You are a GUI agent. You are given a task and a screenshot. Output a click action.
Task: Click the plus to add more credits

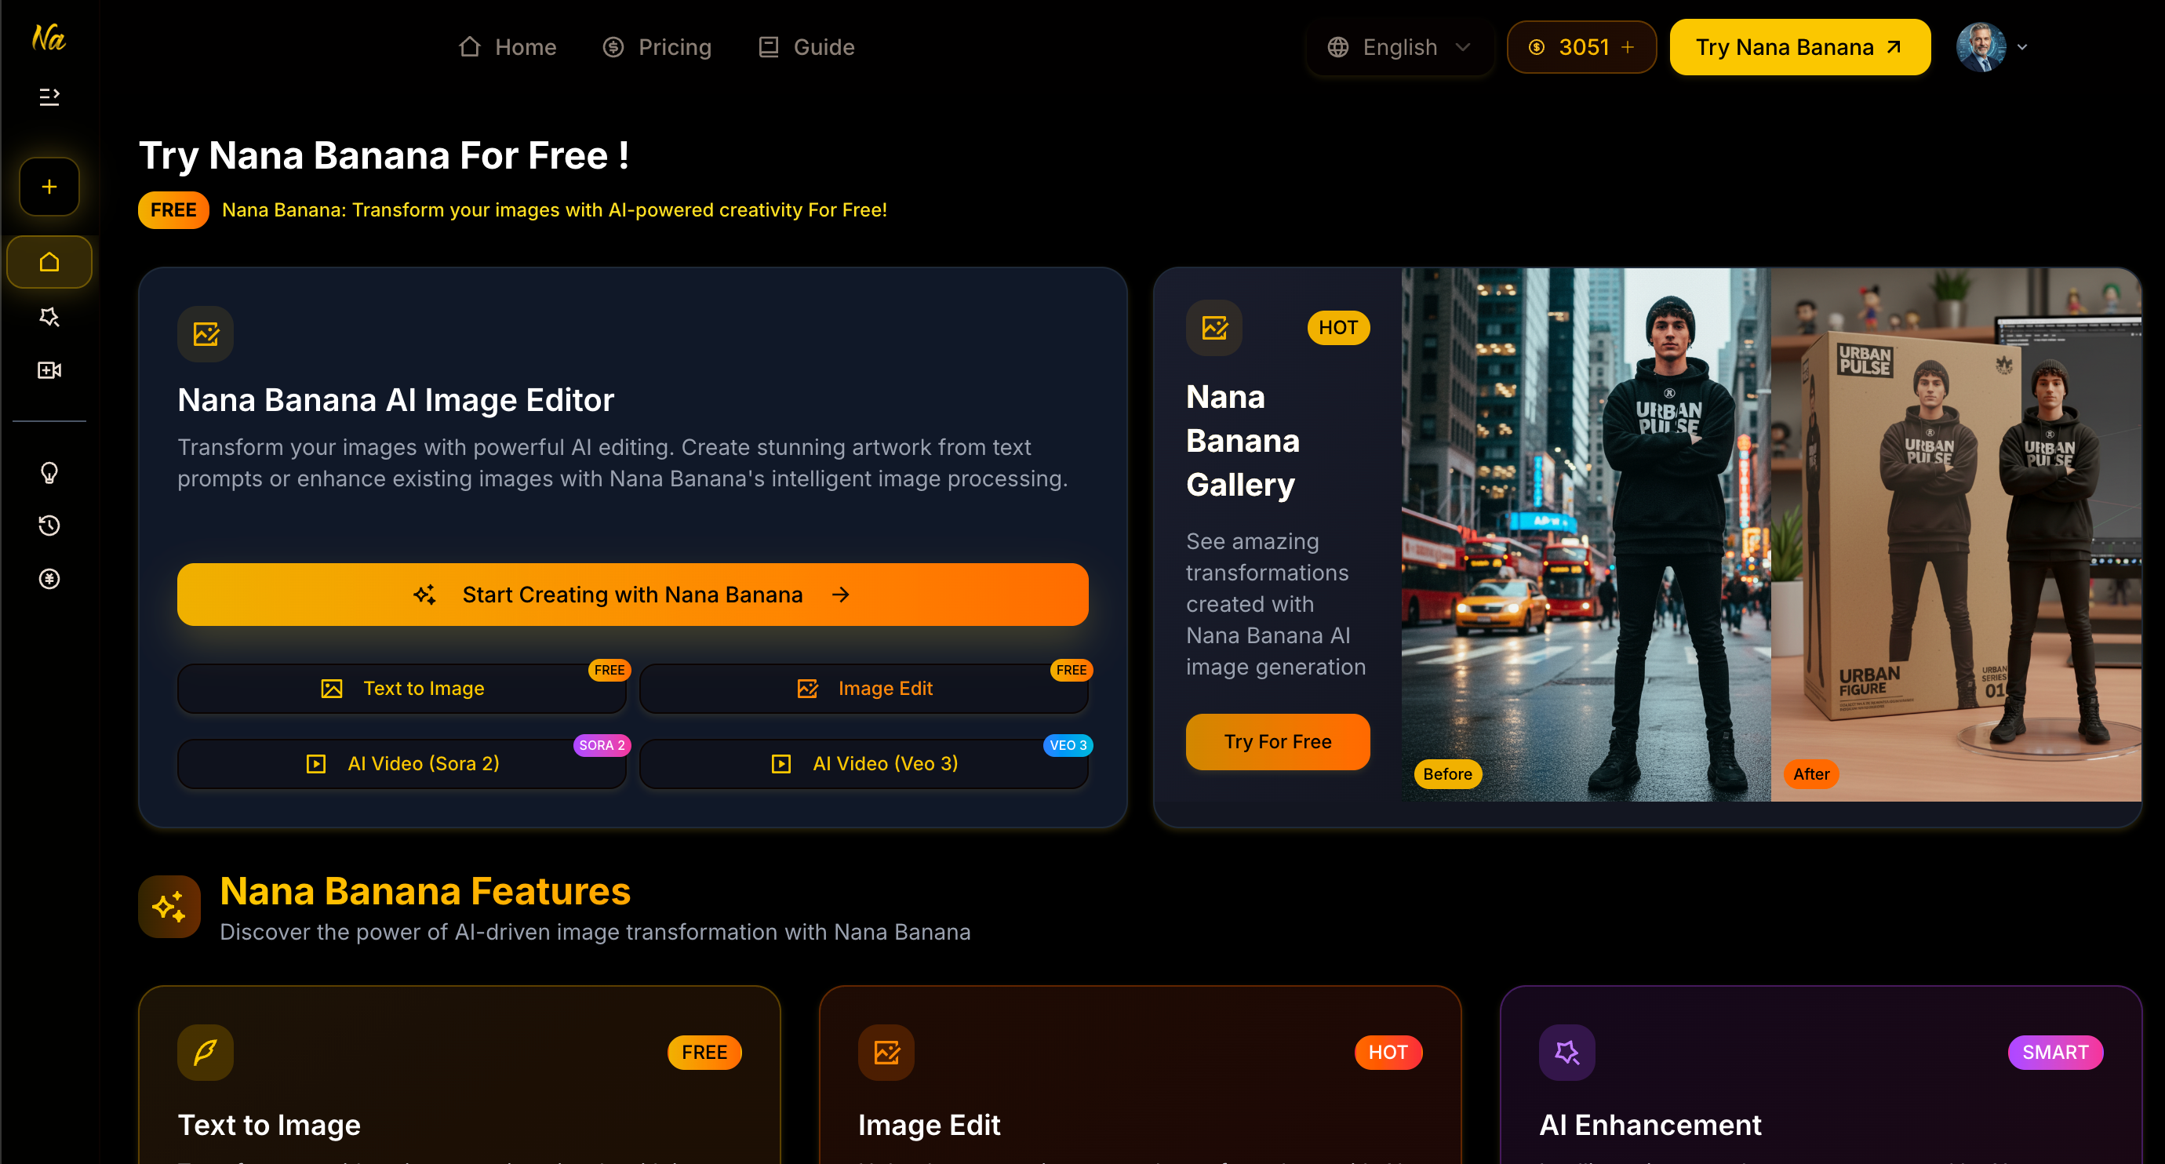(x=1630, y=47)
